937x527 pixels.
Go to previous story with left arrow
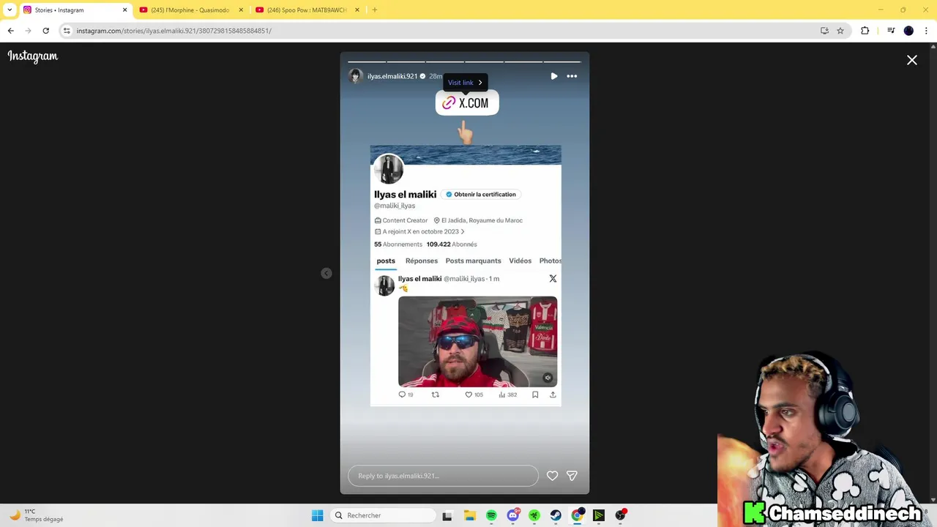[326, 273]
